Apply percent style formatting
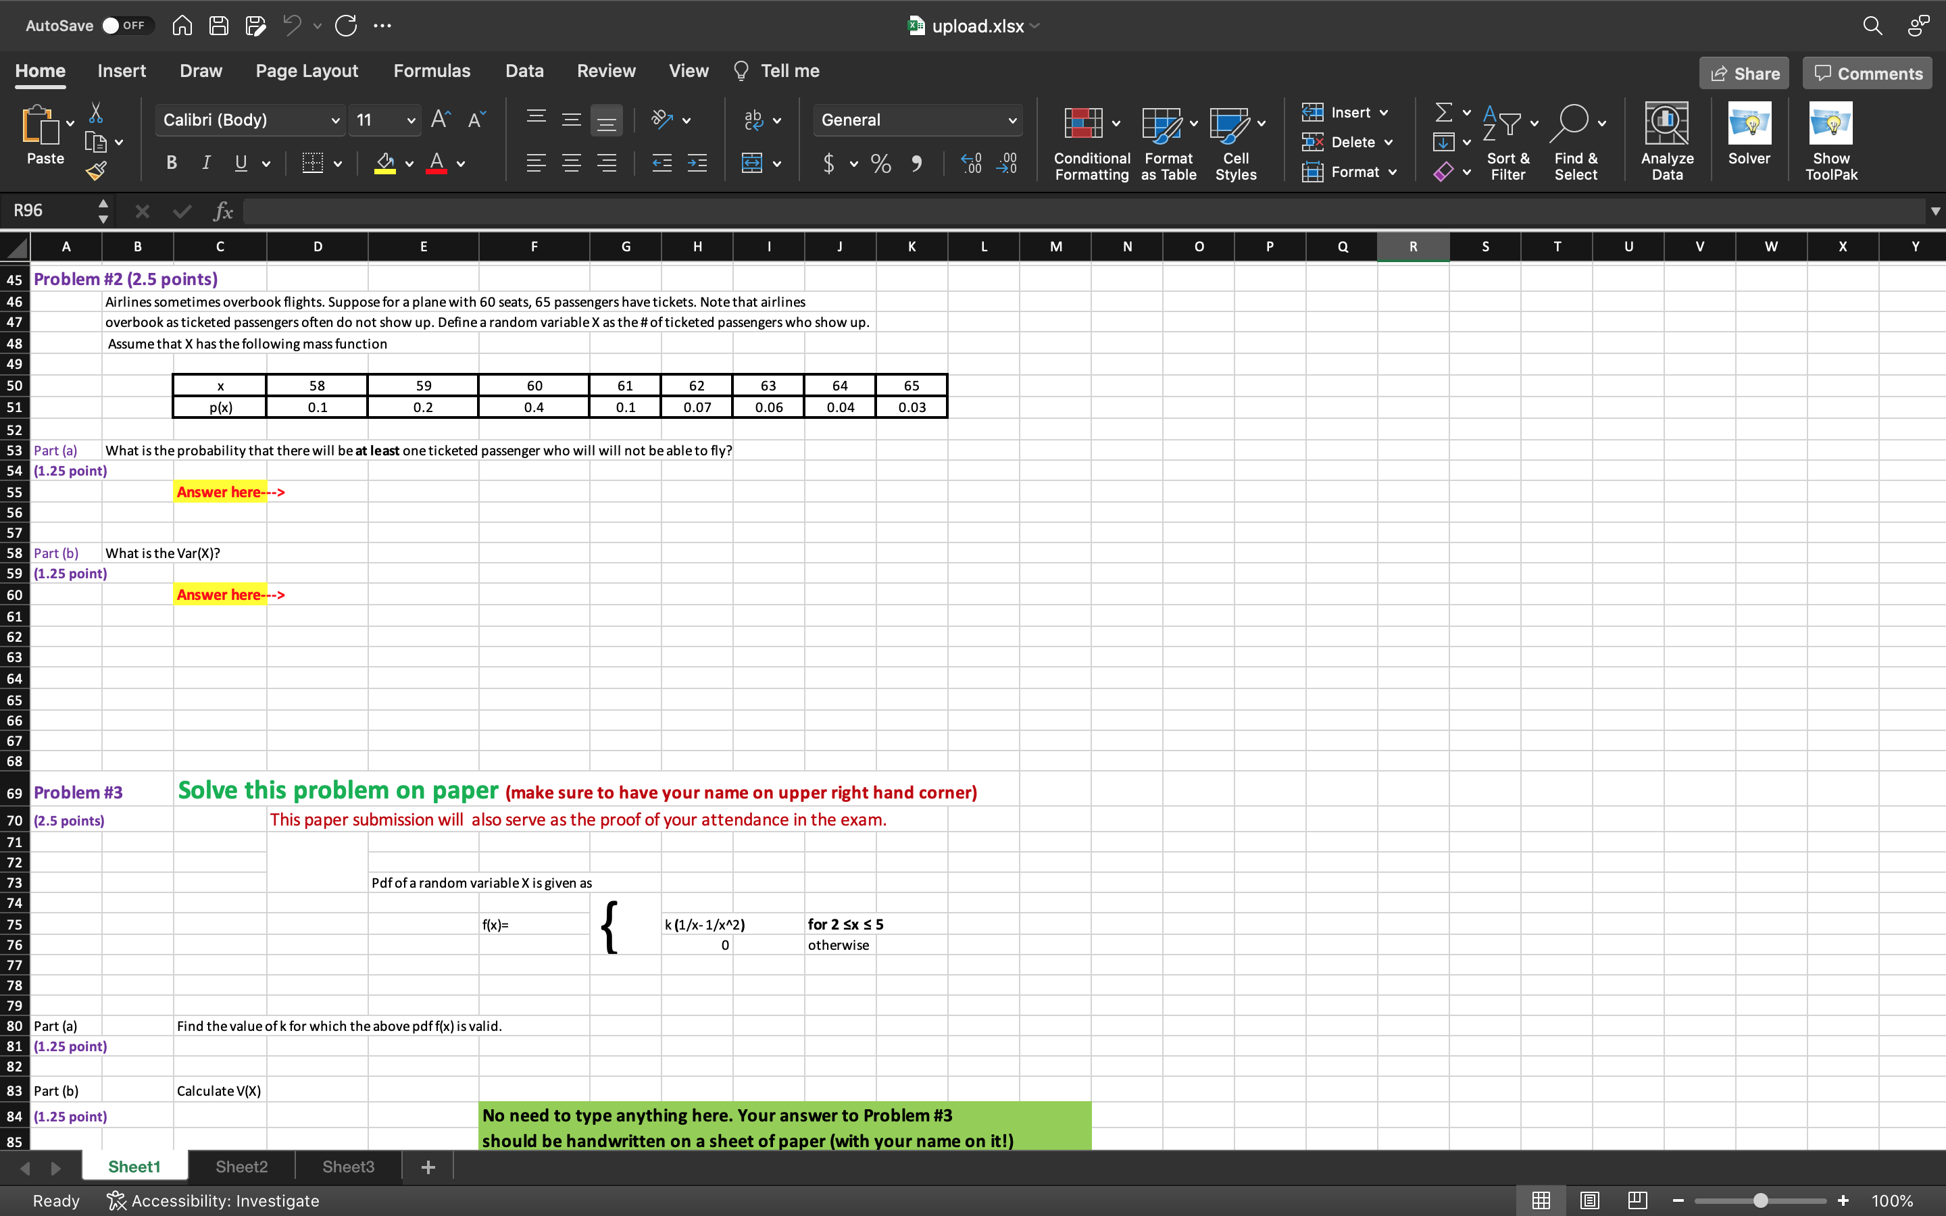 click(880, 163)
